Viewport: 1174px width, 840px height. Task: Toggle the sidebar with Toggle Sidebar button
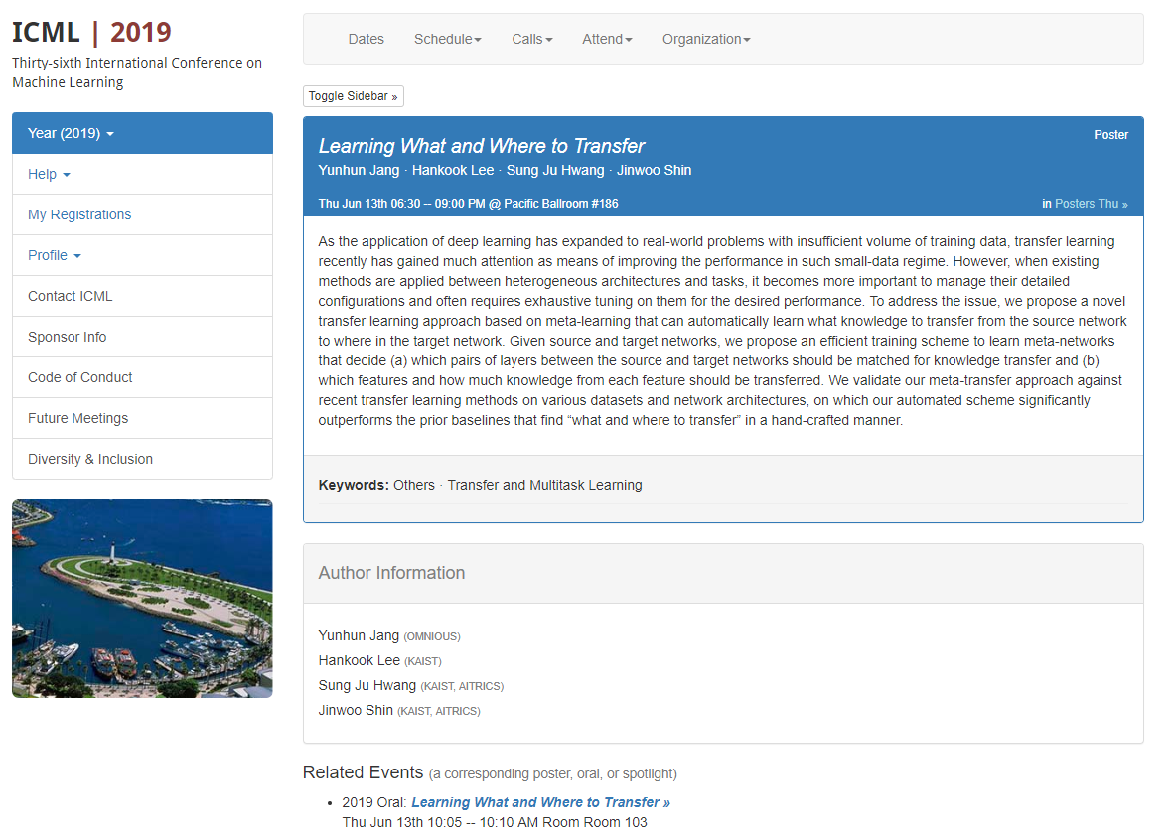(x=354, y=96)
